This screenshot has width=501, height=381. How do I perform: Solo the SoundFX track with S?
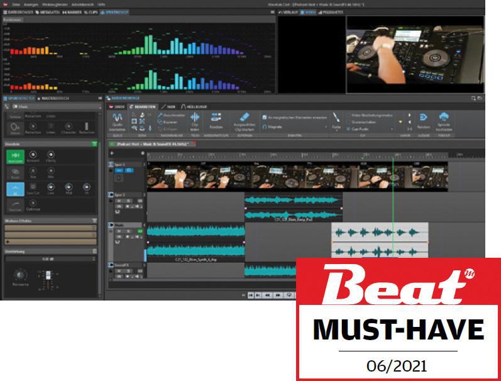(x=128, y=271)
